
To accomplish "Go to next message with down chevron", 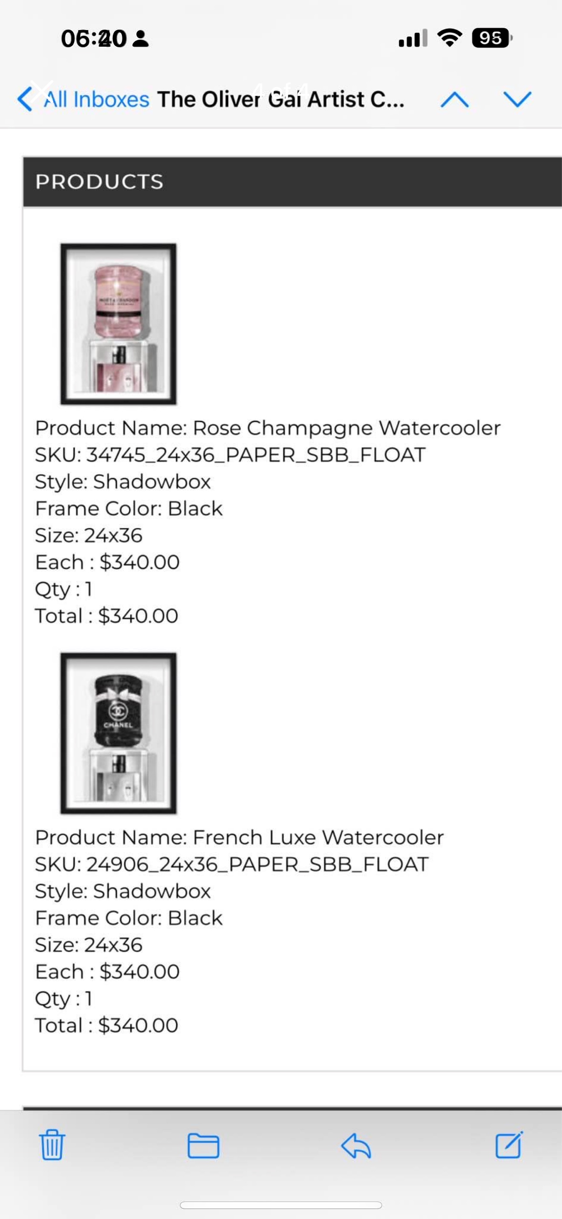I will point(517,99).
